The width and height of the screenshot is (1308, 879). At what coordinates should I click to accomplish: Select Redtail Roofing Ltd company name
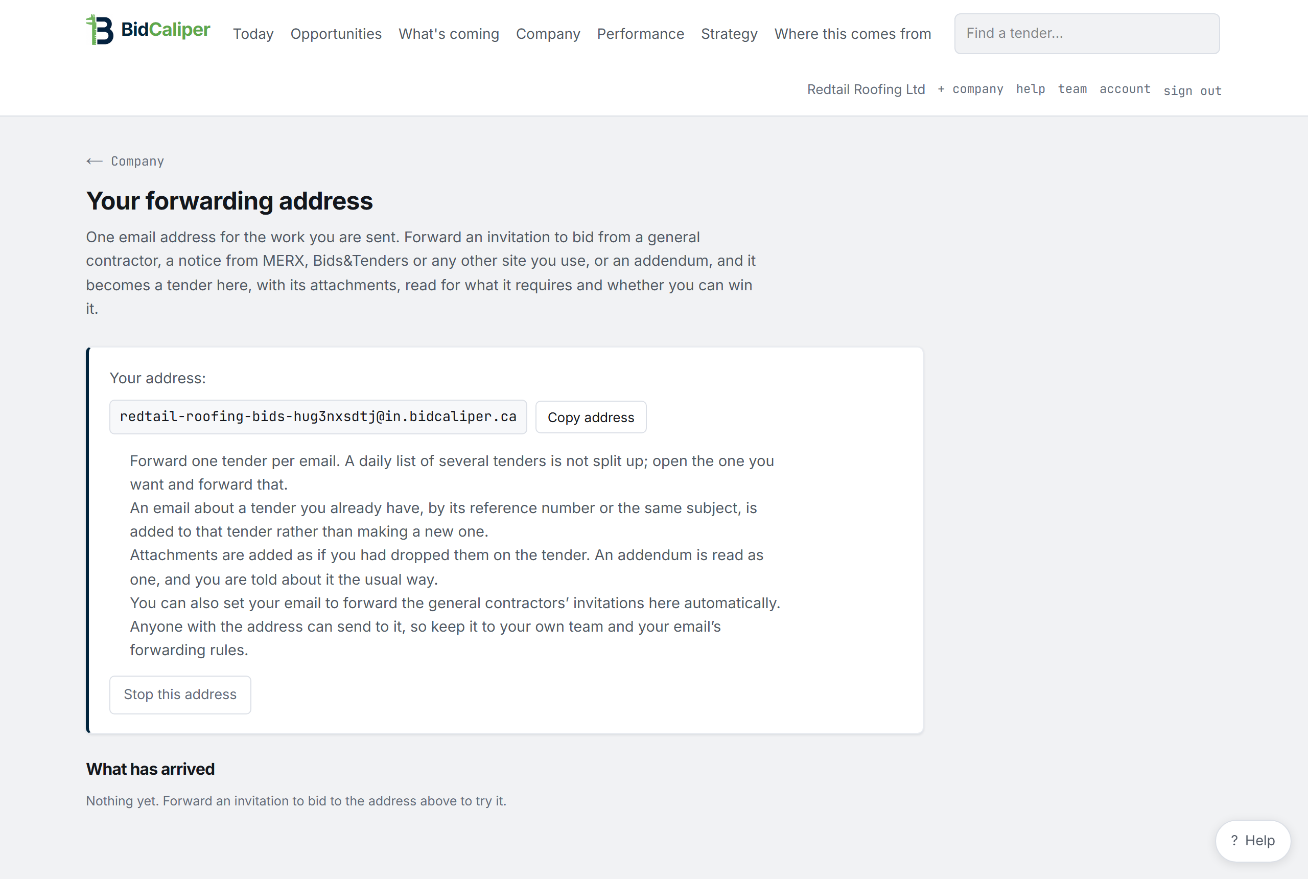[x=866, y=89]
